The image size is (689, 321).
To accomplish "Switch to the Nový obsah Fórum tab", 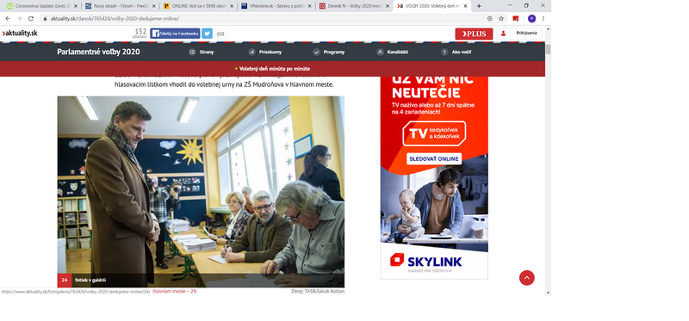I will (x=121, y=6).
